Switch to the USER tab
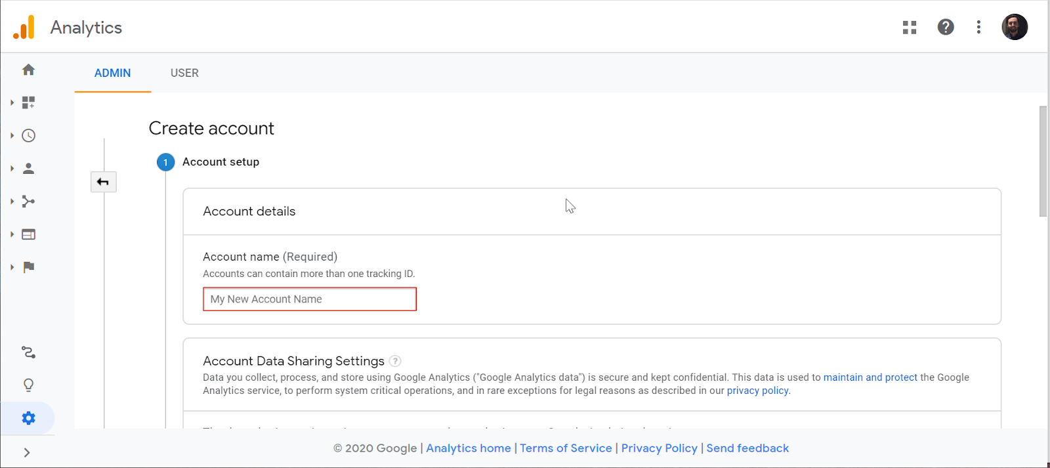The width and height of the screenshot is (1050, 468). pyautogui.click(x=184, y=73)
